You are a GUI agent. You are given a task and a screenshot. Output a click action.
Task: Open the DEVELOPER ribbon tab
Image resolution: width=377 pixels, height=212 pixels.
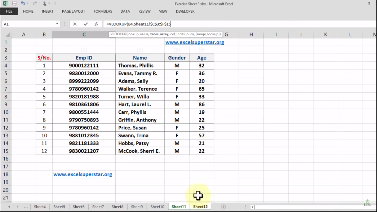tap(185, 11)
